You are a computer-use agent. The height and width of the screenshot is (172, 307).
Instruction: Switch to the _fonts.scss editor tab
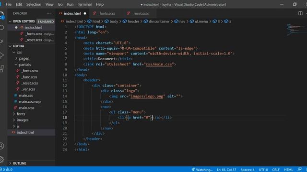[x=106, y=13]
